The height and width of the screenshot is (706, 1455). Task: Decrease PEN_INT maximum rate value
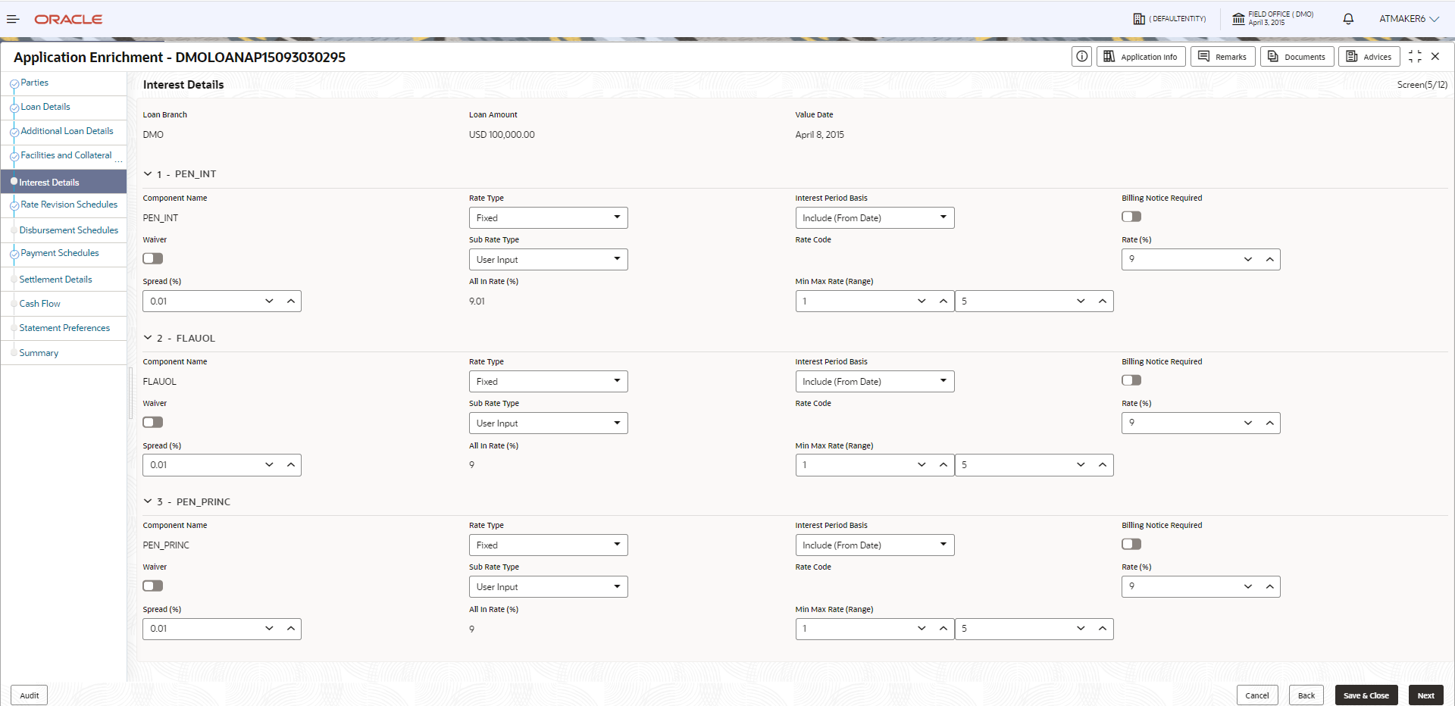coord(1081,301)
